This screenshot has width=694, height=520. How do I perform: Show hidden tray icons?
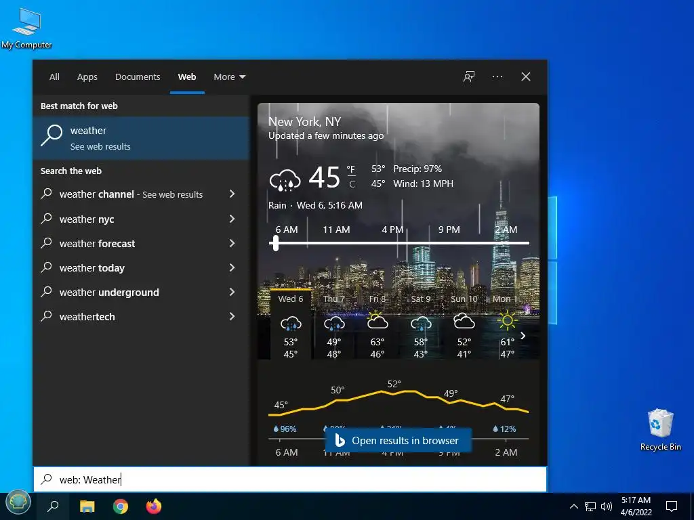[573, 506]
